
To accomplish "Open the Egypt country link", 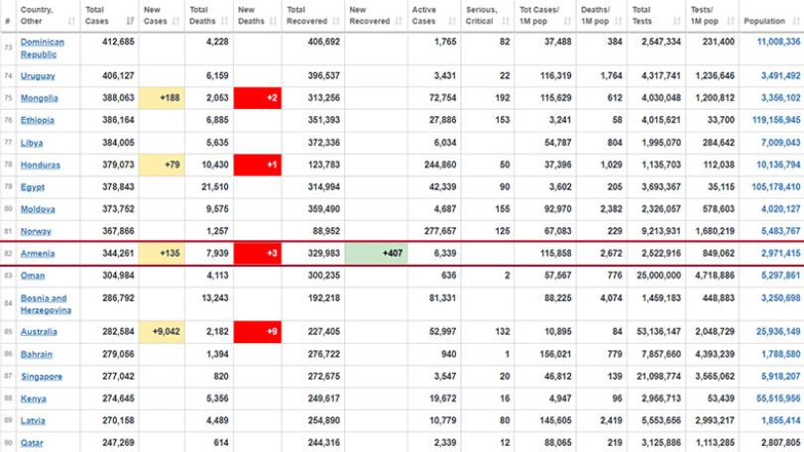I will click(33, 187).
